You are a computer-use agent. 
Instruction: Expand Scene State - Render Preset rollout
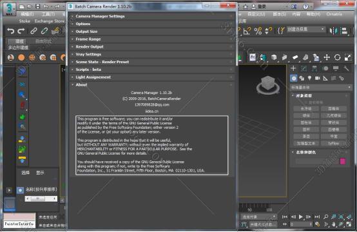coord(151,62)
